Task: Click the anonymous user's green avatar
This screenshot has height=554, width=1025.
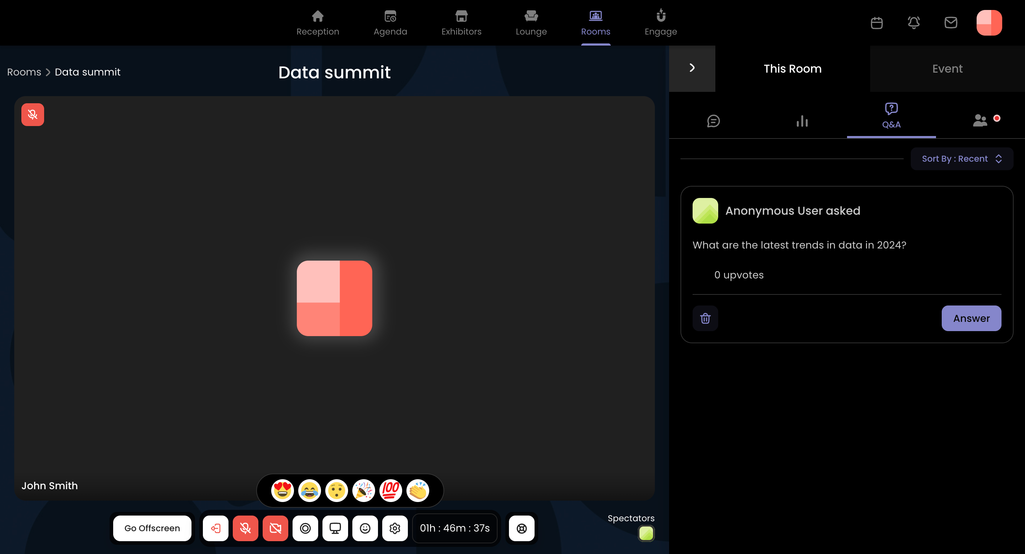Action: pyautogui.click(x=705, y=210)
